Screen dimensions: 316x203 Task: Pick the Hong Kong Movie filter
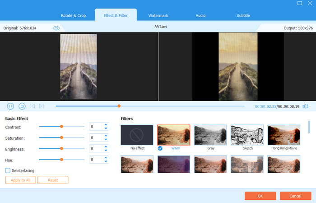click(283, 135)
